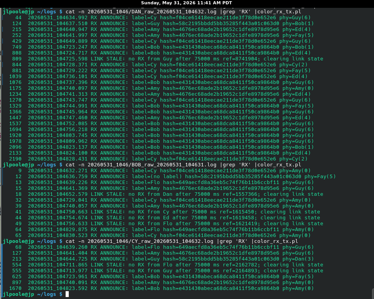Click 'phy=Bob(1)' on the line numbered 124
This screenshot has height=299, width=374.
(x=298, y=24)
